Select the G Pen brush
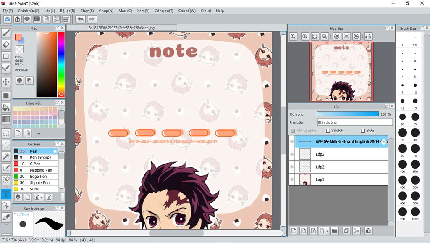Screen dimensions: 430x243 (36, 164)
